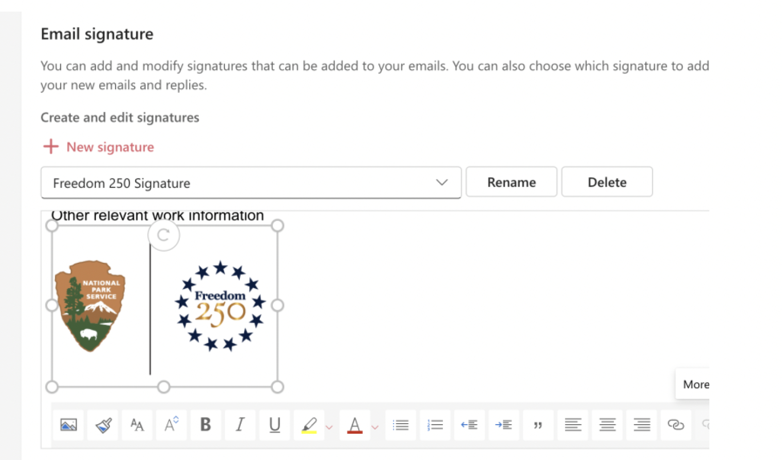Toggle bold formatting
Screen dimensions: 782x460
pos(205,425)
